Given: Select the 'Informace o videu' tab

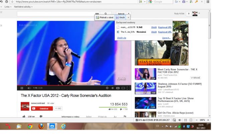Looking at the screenshot, I should tap(70, 117).
